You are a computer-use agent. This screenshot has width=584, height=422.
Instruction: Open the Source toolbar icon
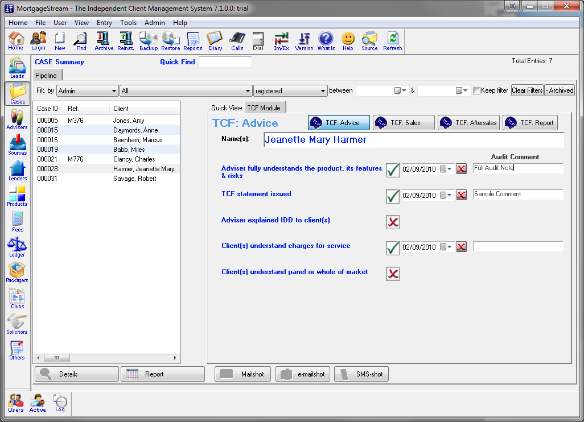tap(369, 41)
